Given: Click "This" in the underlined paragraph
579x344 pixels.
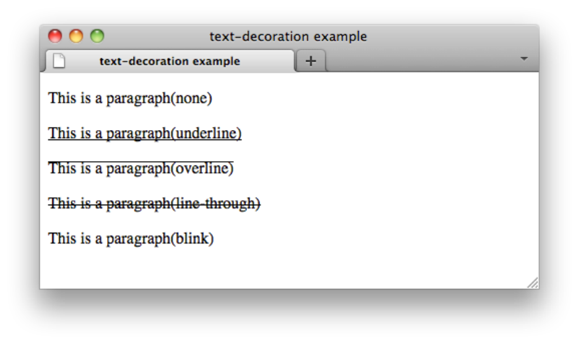Looking at the screenshot, I should pyautogui.click(x=60, y=133).
